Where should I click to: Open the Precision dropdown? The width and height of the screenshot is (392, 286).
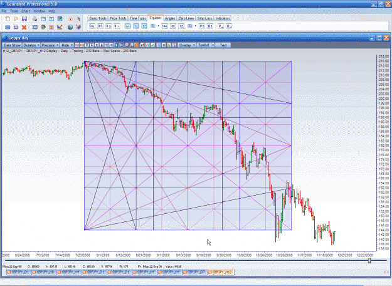pos(50,45)
